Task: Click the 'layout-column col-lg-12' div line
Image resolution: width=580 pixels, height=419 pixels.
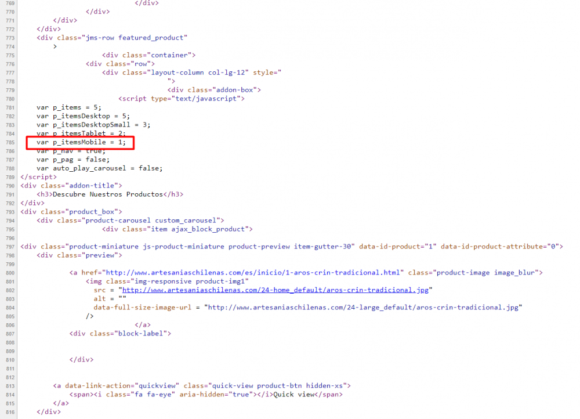Action: click(191, 73)
